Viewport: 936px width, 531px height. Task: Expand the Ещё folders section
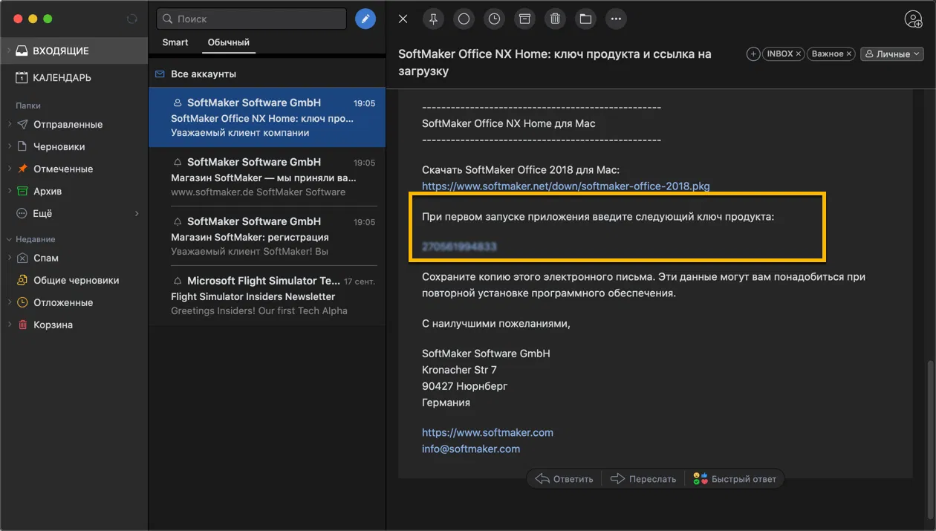pos(137,214)
